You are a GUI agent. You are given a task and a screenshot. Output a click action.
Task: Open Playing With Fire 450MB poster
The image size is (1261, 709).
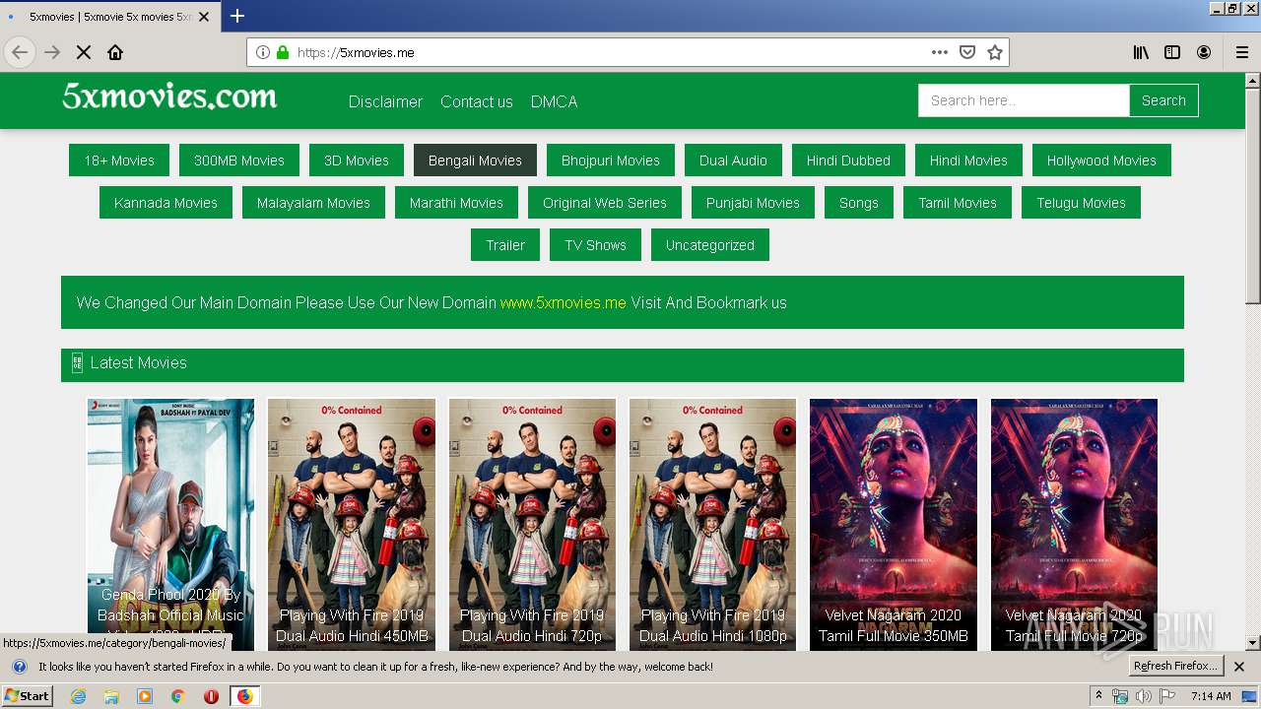click(x=352, y=525)
